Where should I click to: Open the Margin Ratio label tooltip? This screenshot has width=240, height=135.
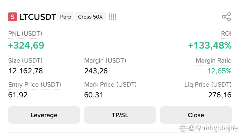(x=214, y=61)
